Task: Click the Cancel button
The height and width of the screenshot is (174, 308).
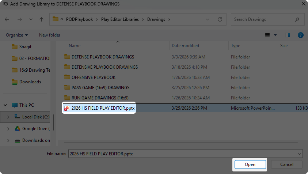Action: click(287, 164)
